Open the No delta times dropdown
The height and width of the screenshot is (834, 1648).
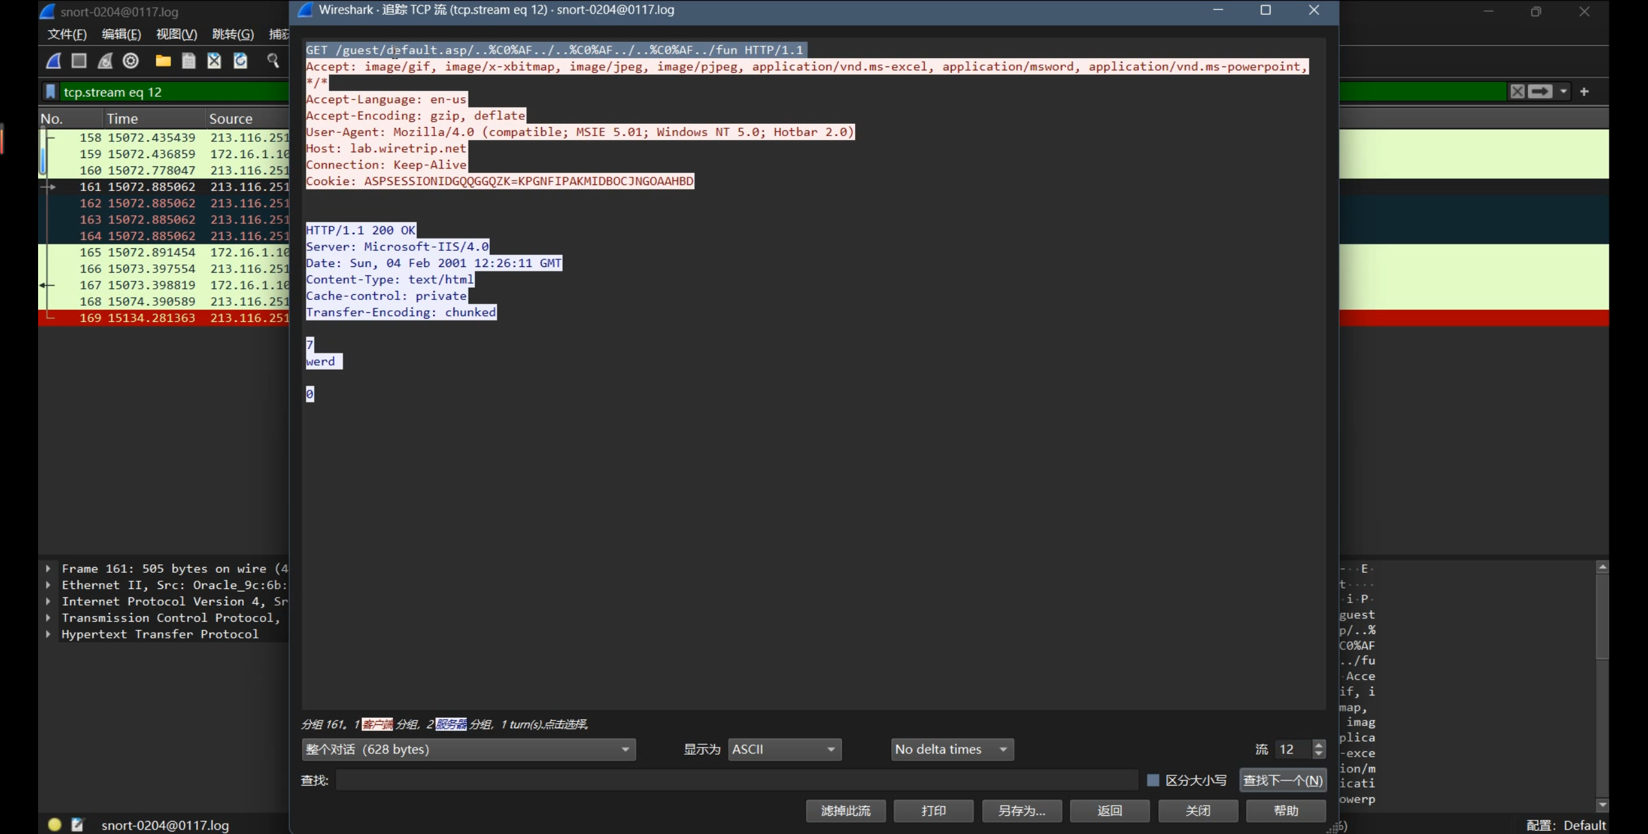coord(951,750)
